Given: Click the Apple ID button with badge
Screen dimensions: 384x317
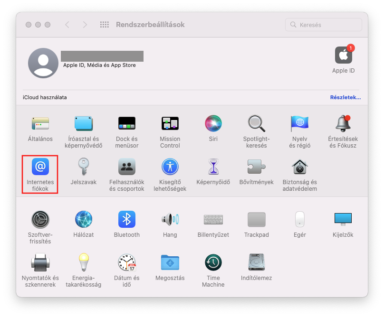Looking at the screenshot, I should coord(343,56).
